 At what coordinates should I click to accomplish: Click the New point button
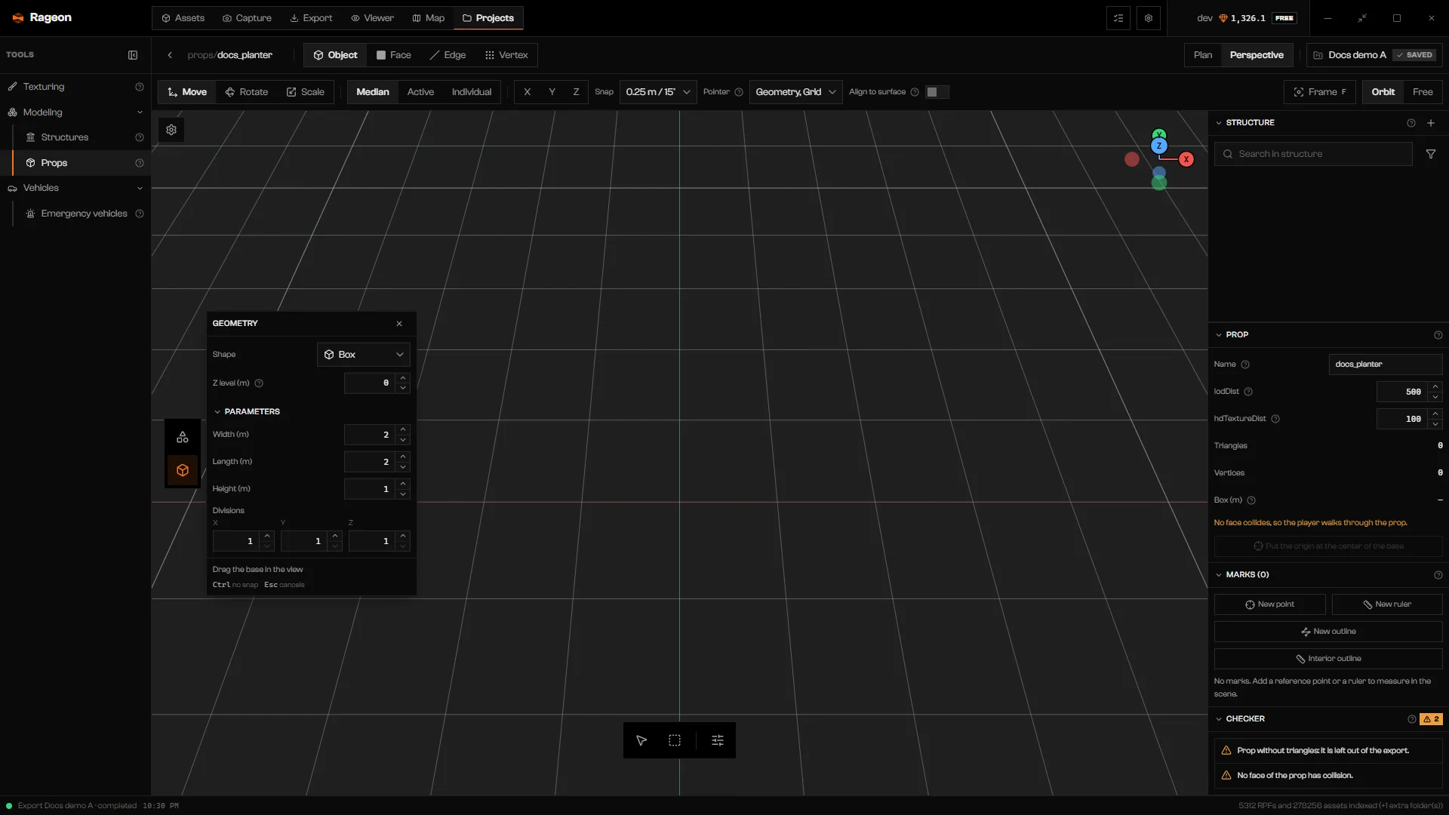[1269, 604]
